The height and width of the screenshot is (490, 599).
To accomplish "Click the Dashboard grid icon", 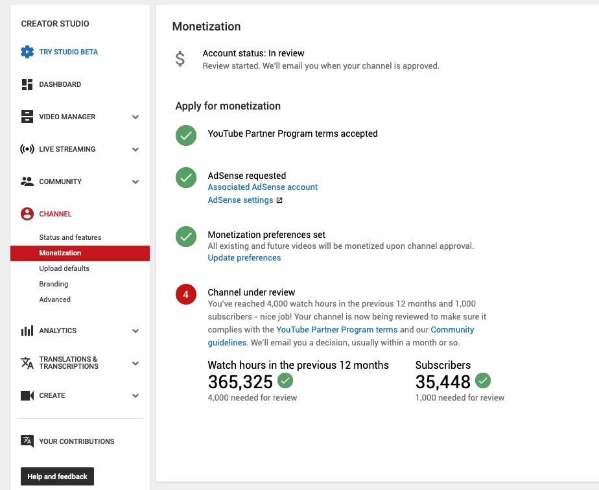I will (27, 84).
